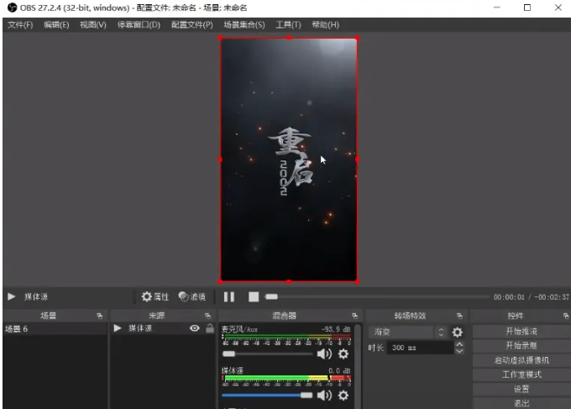The height and width of the screenshot is (409, 571).
Task: Enable 工作室模式 studio mode
Action: click(x=521, y=375)
